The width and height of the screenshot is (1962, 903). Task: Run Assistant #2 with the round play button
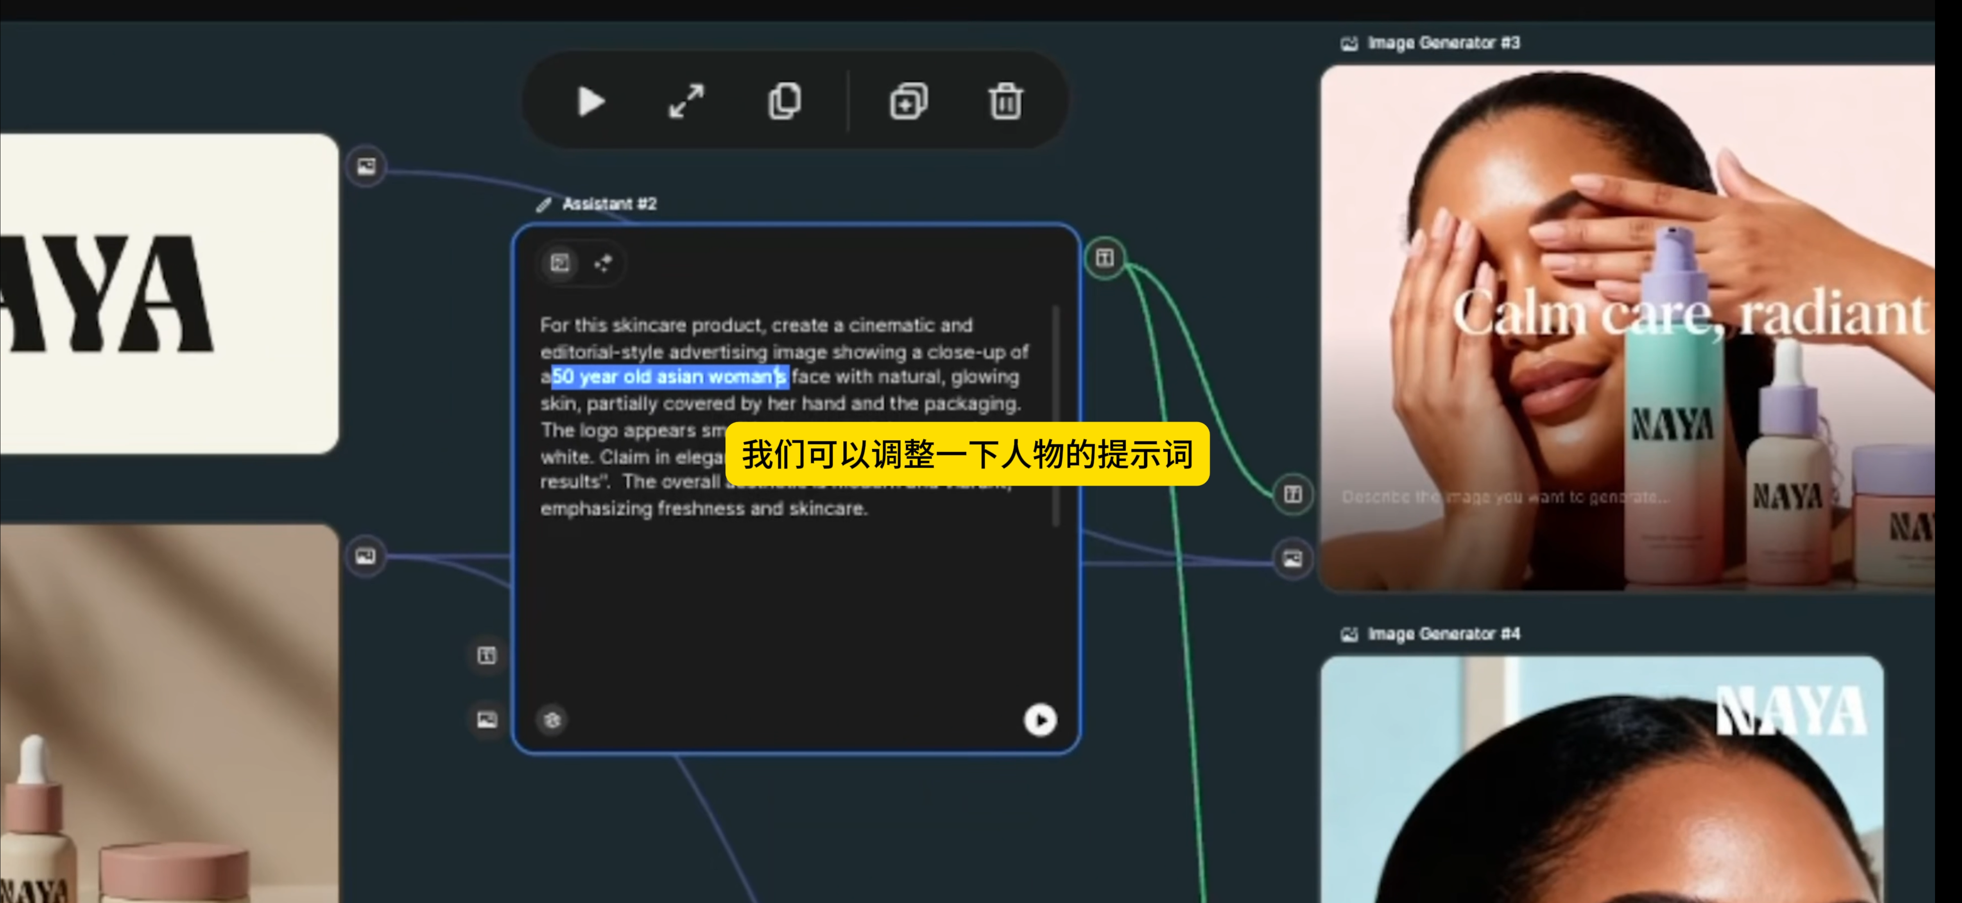tap(1040, 720)
